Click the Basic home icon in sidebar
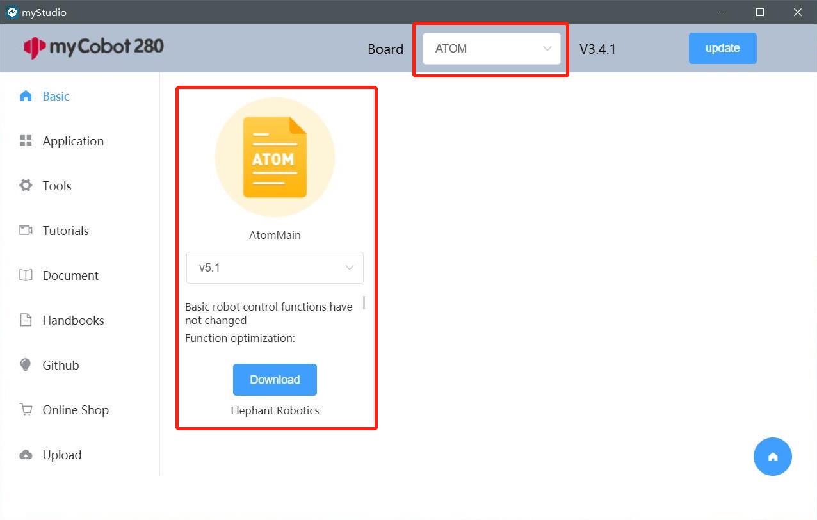The height and width of the screenshot is (520, 817). (26, 96)
